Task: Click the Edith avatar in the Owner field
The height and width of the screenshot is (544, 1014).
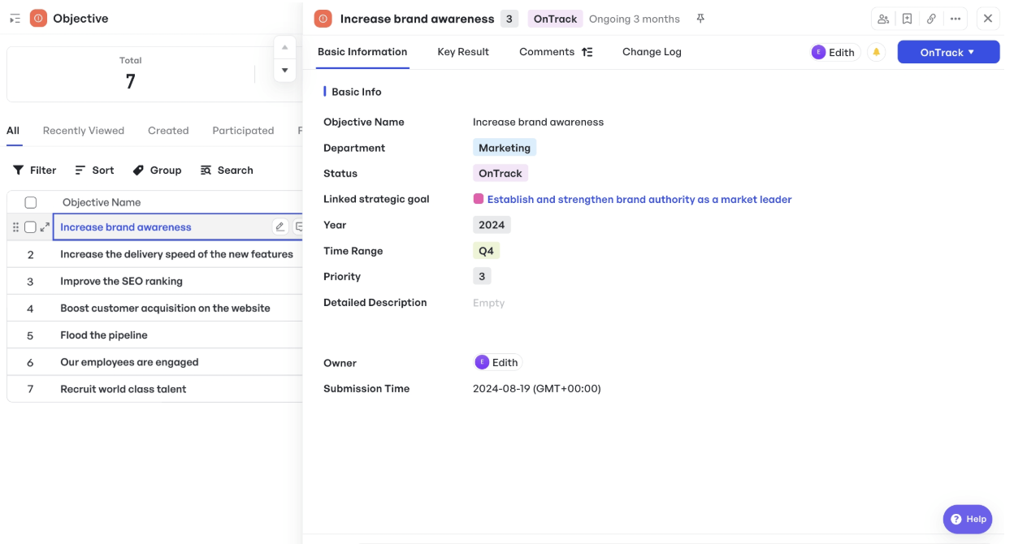Action: (483, 362)
